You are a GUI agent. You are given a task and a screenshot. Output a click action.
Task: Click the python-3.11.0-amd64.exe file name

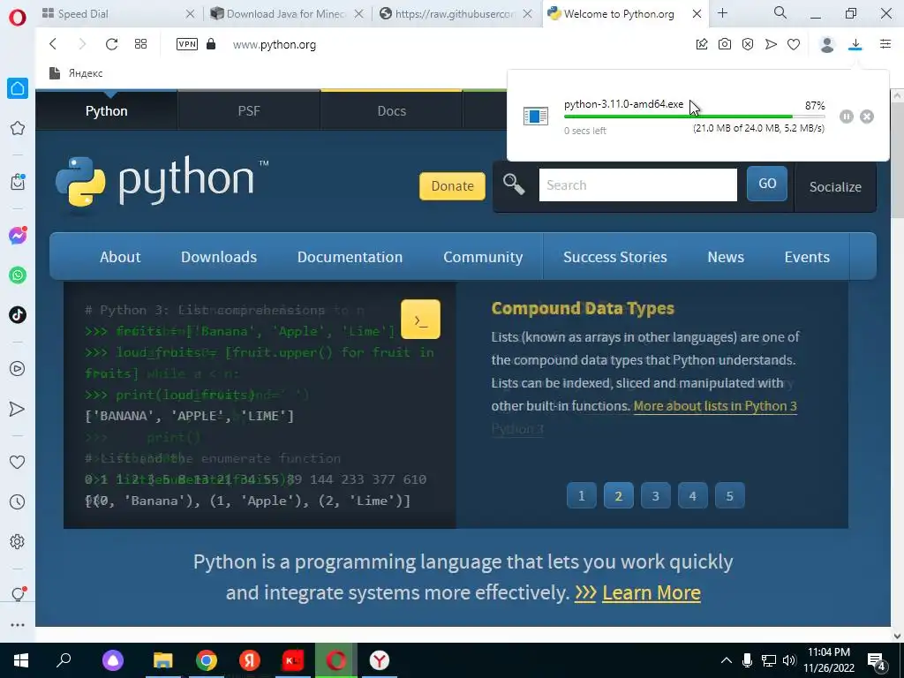[623, 104]
